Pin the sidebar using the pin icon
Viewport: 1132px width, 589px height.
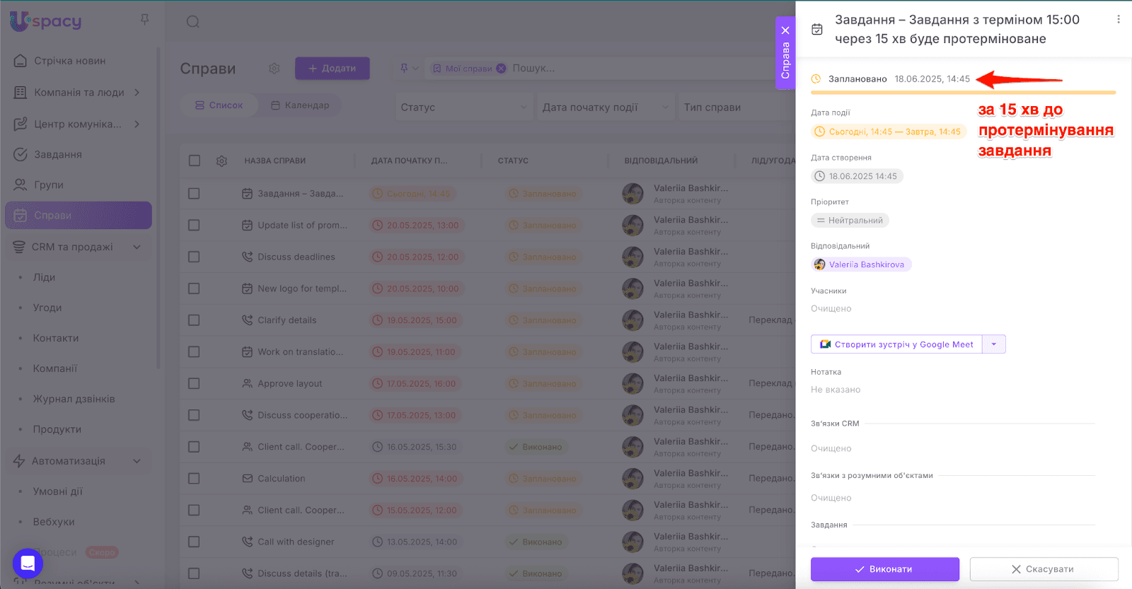pyautogui.click(x=144, y=20)
